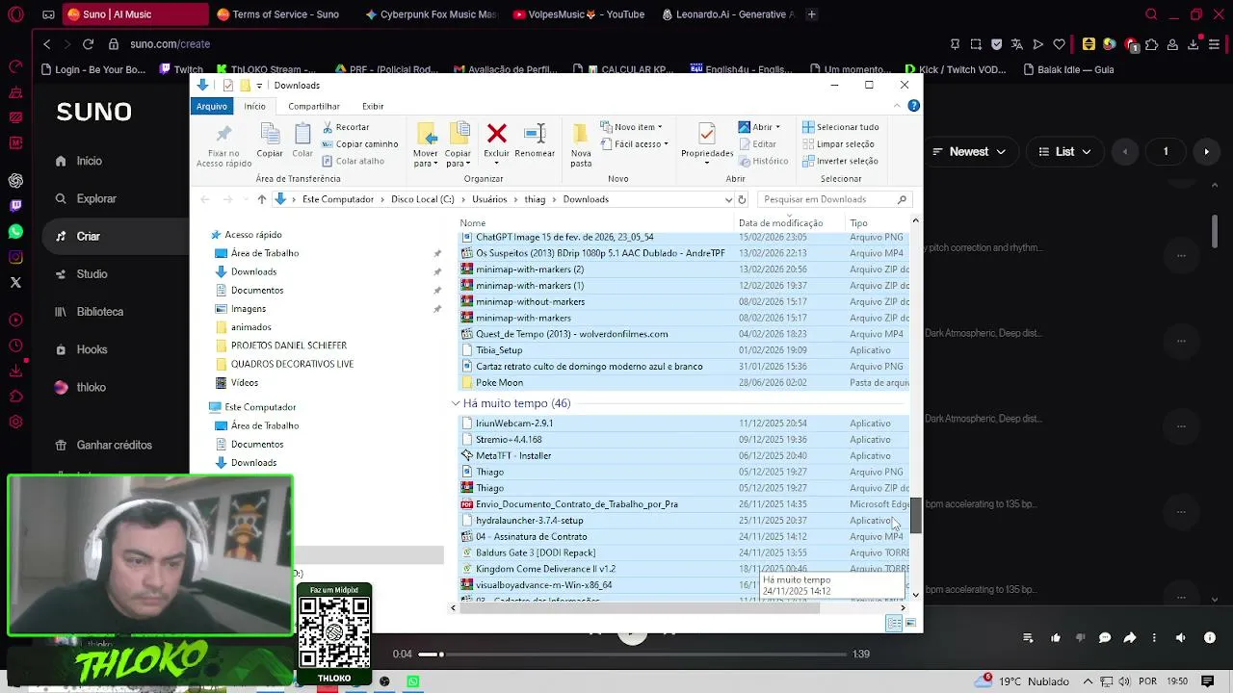1233x693 pixels.
Task: Open Biblioteca in the Suno sidebar
Action: [100, 312]
